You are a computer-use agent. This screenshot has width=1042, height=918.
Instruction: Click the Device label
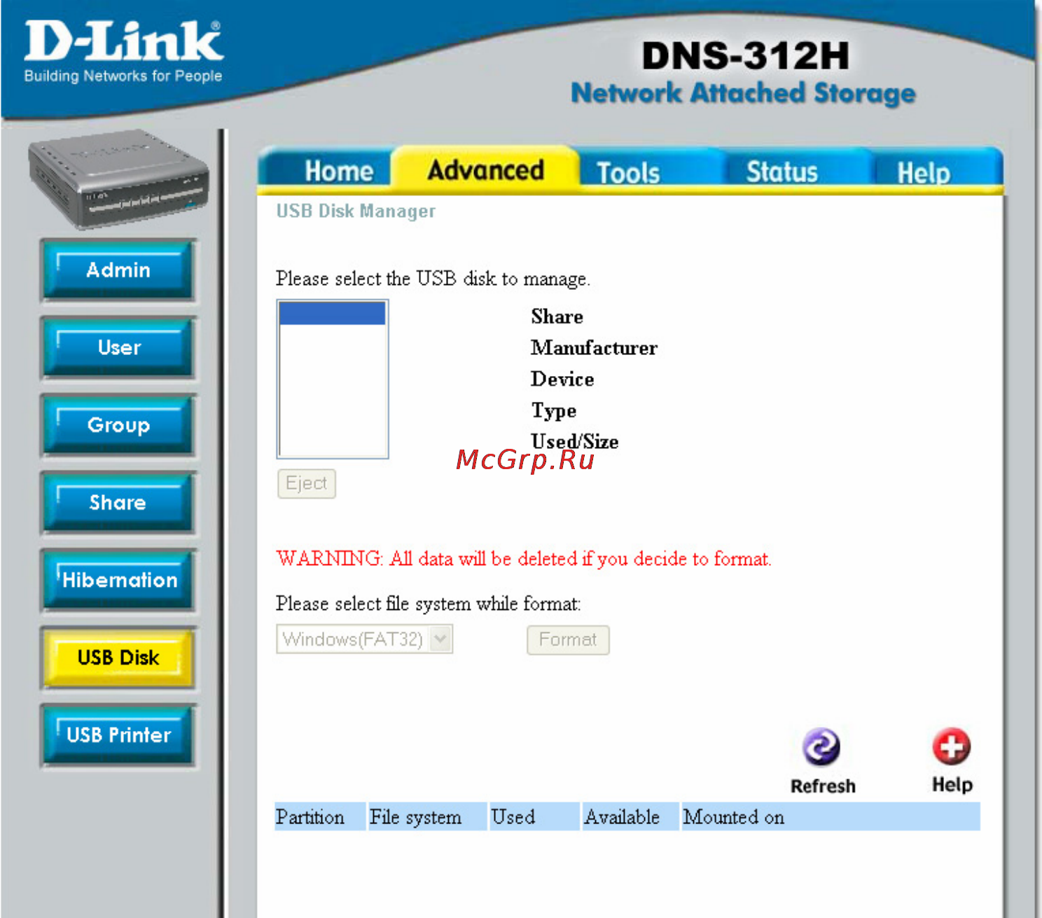[562, 379]
